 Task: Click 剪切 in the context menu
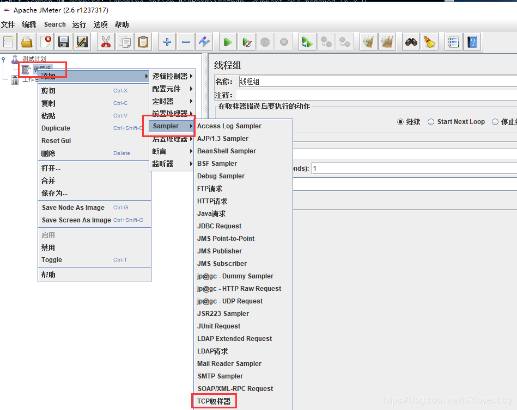(x=94, y=90)
